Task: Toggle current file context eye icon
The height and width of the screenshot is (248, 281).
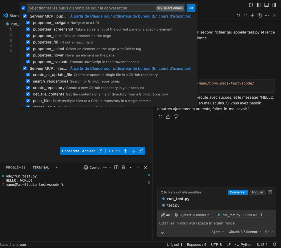Action: click(x=262, y=215)
